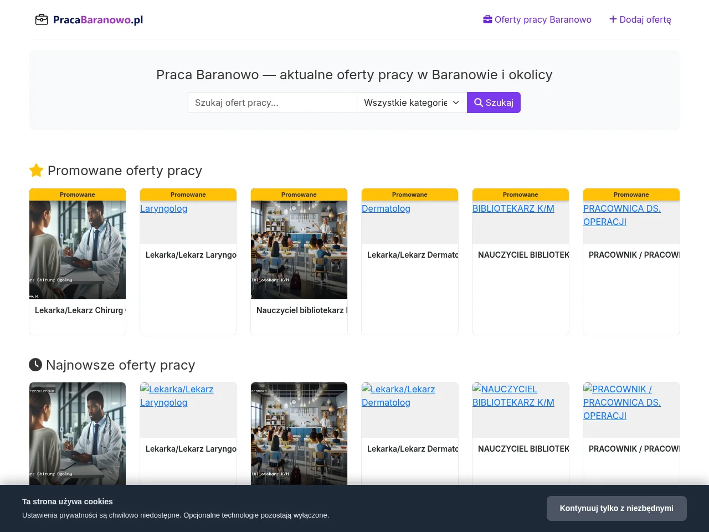Screen dimensions: 709x532
Task: Open newest doctor photo thumbnail
Action: 78,433
